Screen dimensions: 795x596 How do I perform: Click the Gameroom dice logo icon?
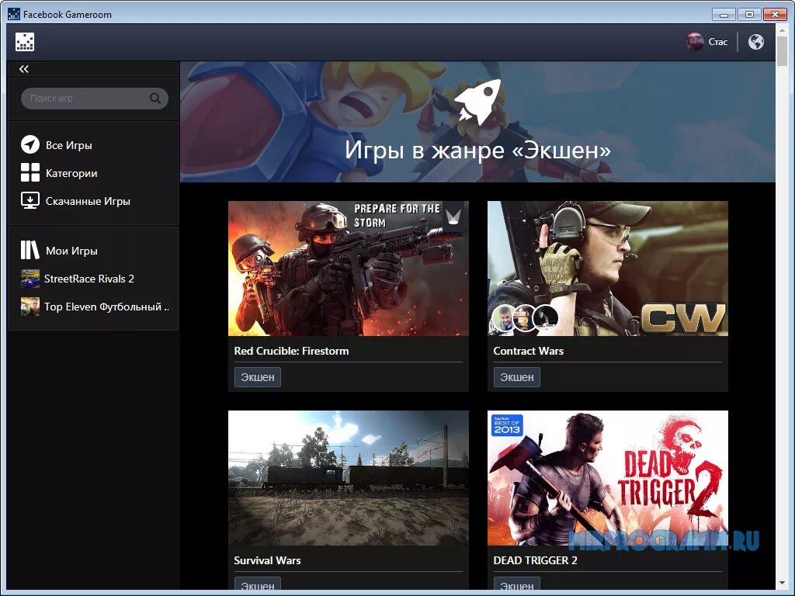tap(25, 42)
